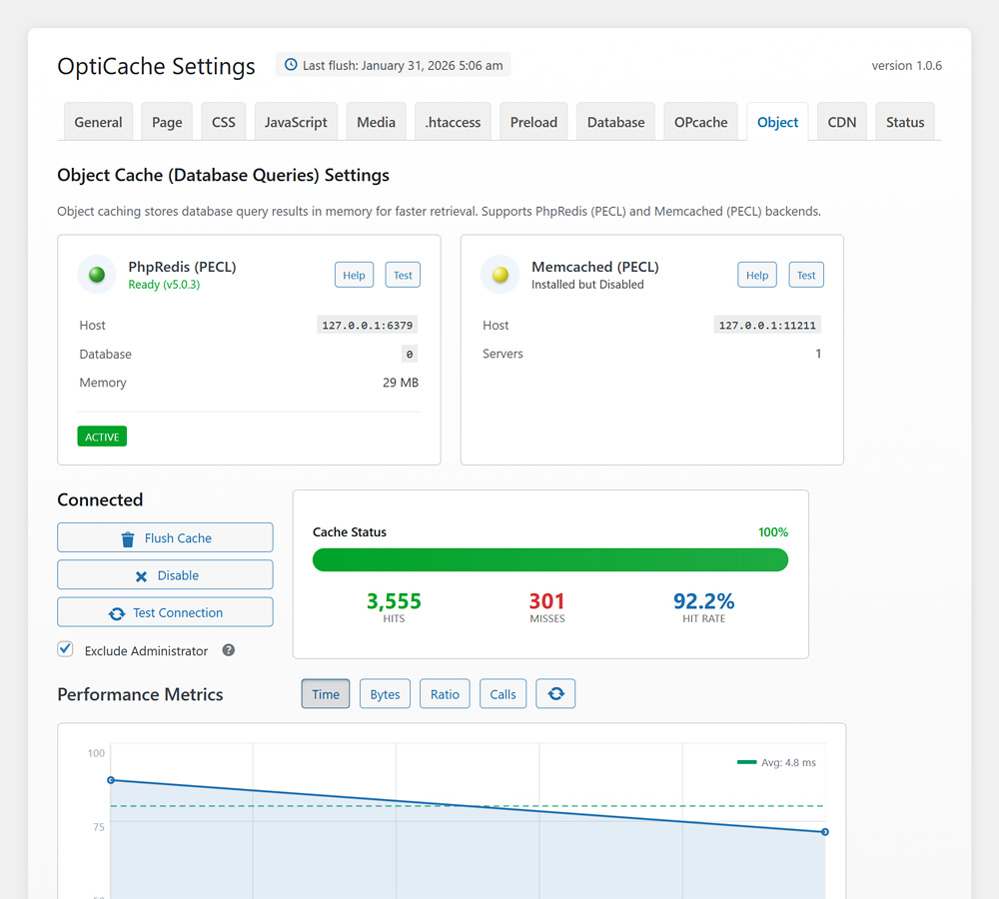The width and height of the screenshot is (999, 899).
Task: Open the CSS tab
Action: [224, 122]
